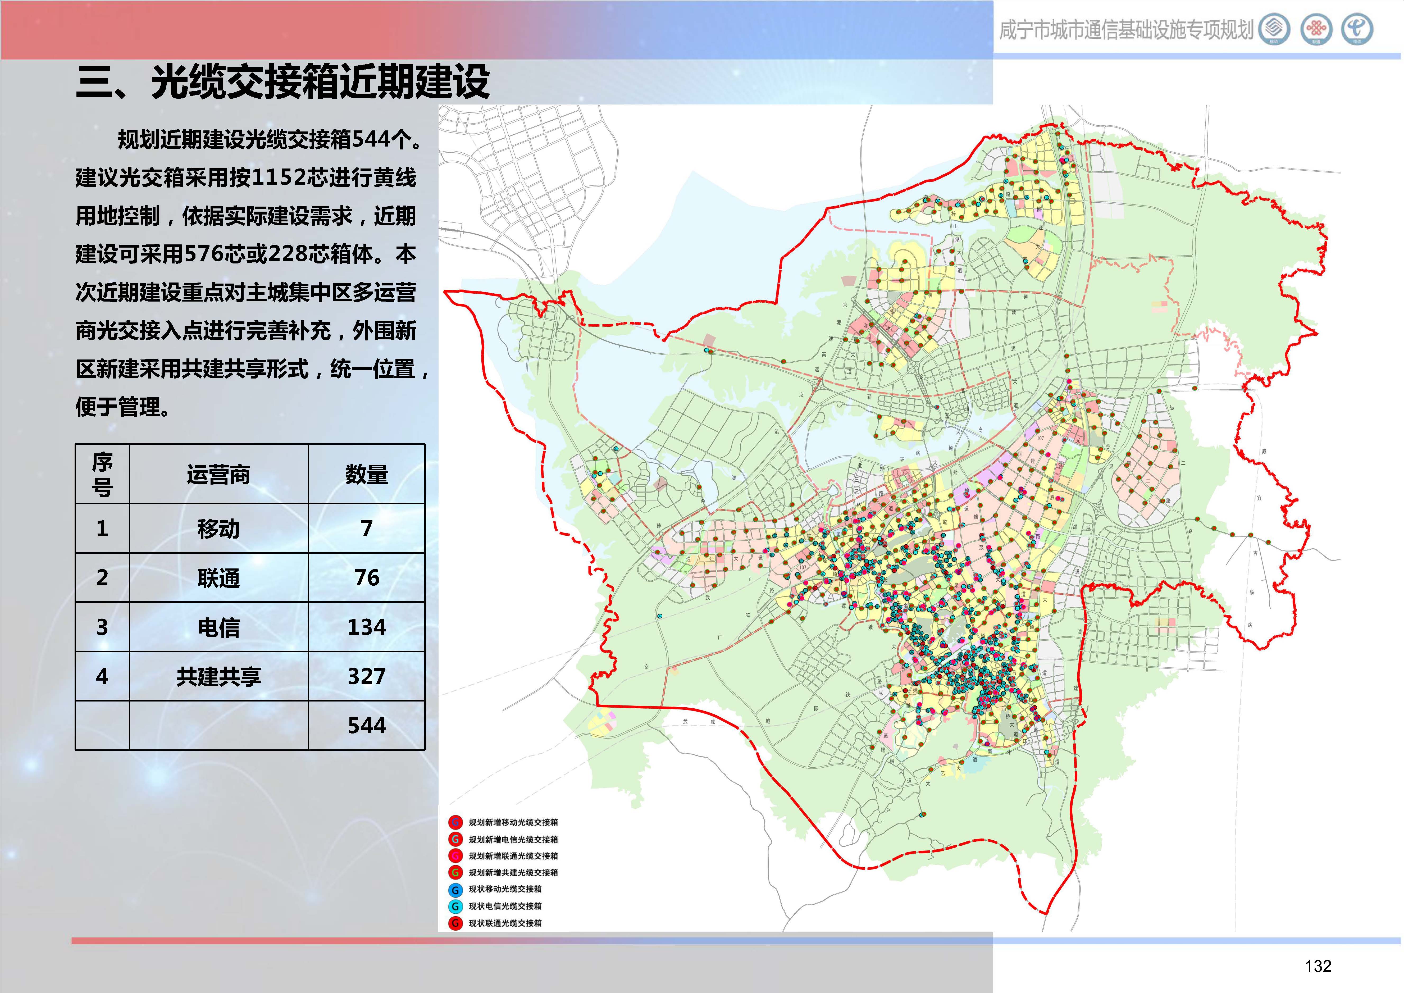Click legend icon for 规划新增共建光缆交接箱
Viewport: 1404px width, 993px height.
pos(455,873)
